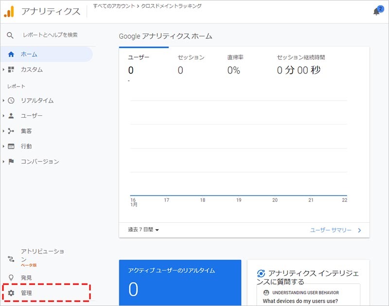
Task: Expand the カスタム section arrow
Action: (x=3, y=70)
